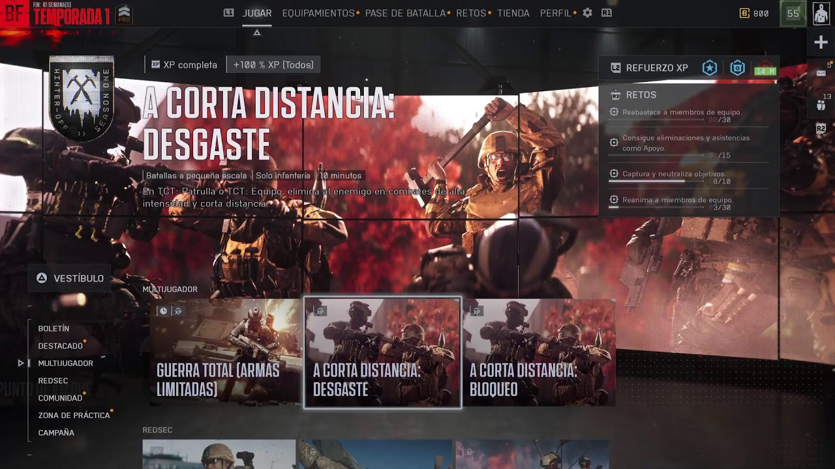835x469 pixels.
Task: Open the messages envelope icon showing 5
Action: pyautogui.click(x=821, y=72)
